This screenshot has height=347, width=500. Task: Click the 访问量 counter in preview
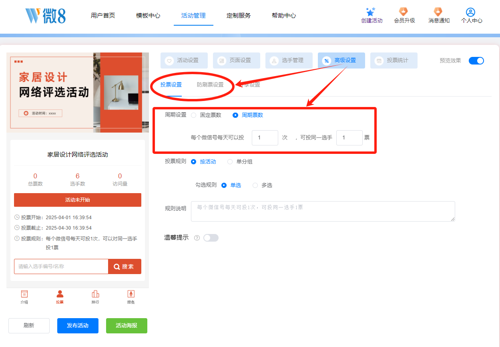(x=120, y=180)
